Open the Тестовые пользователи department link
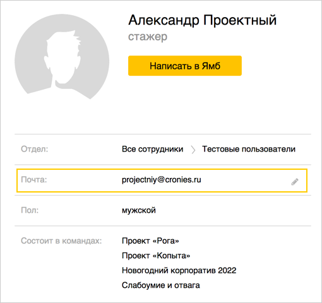The height and width of the screenshot is (303, 322). (249, 149)
